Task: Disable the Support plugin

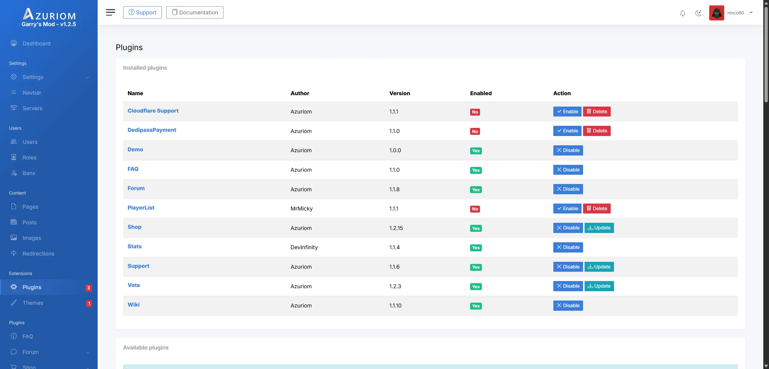Action: coord(568,267)
